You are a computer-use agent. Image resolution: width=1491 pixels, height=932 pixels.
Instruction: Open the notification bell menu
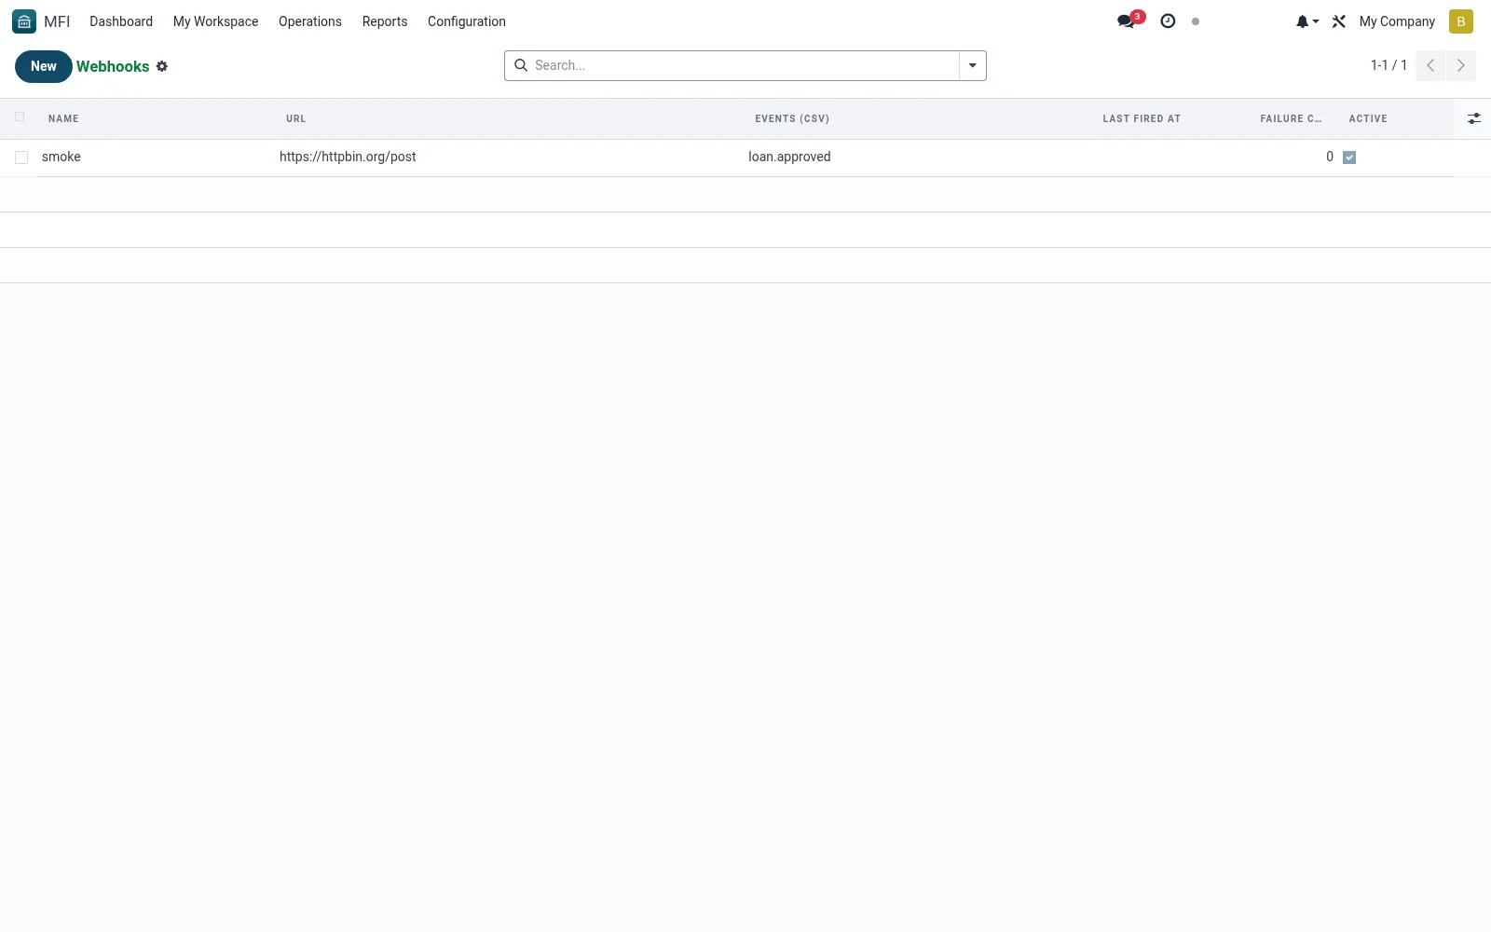pyautogui.click(x=1306, y=21)
